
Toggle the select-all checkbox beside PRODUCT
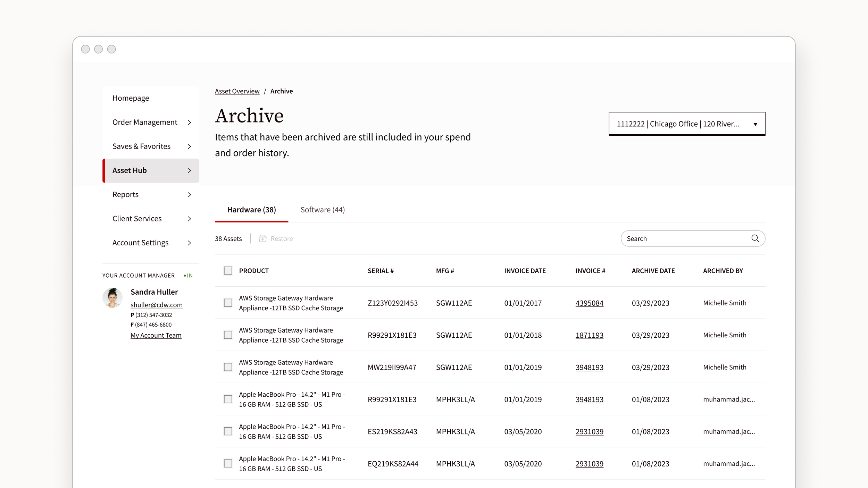[x=228, y=271]
